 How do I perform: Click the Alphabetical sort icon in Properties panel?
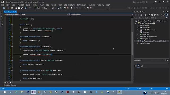pyautogui.click(x=139, y=66)
